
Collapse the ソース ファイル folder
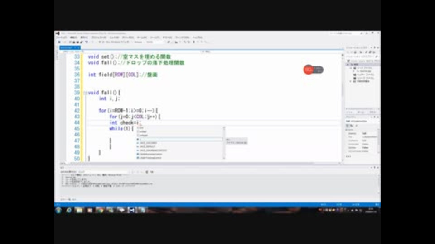pos(351,68)
